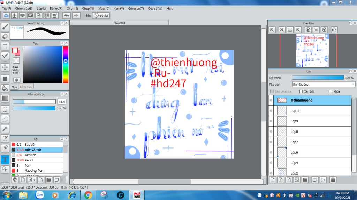Select the Màu color tab
The height and width of the screenshot is (200, 357).
(x=14, y=87)
